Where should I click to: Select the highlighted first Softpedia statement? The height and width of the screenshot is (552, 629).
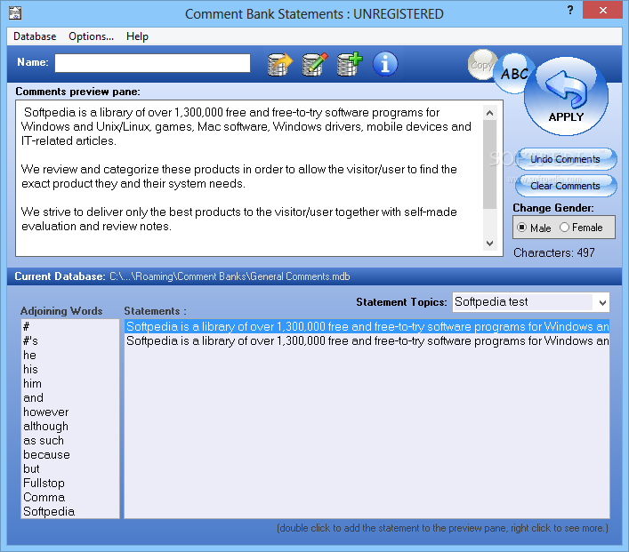click(367, 327)
